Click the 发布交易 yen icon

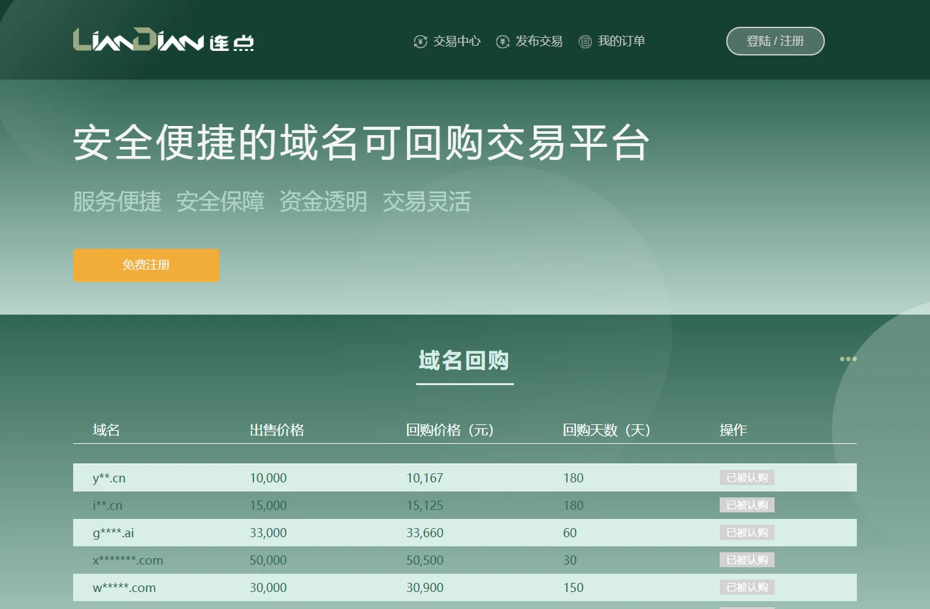tap(503, 42)
